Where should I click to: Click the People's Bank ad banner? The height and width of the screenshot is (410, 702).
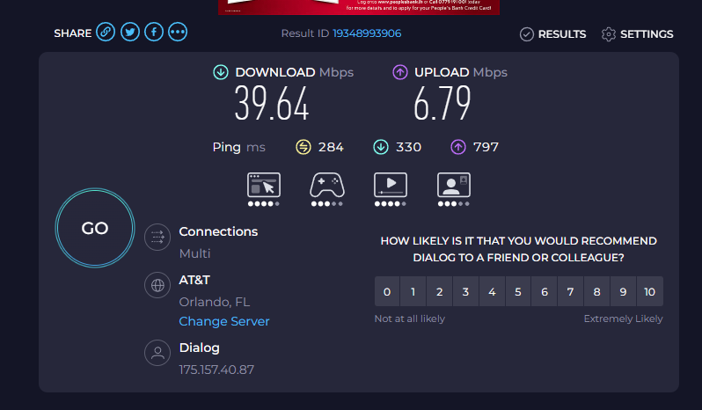click(x=359, y=7)
